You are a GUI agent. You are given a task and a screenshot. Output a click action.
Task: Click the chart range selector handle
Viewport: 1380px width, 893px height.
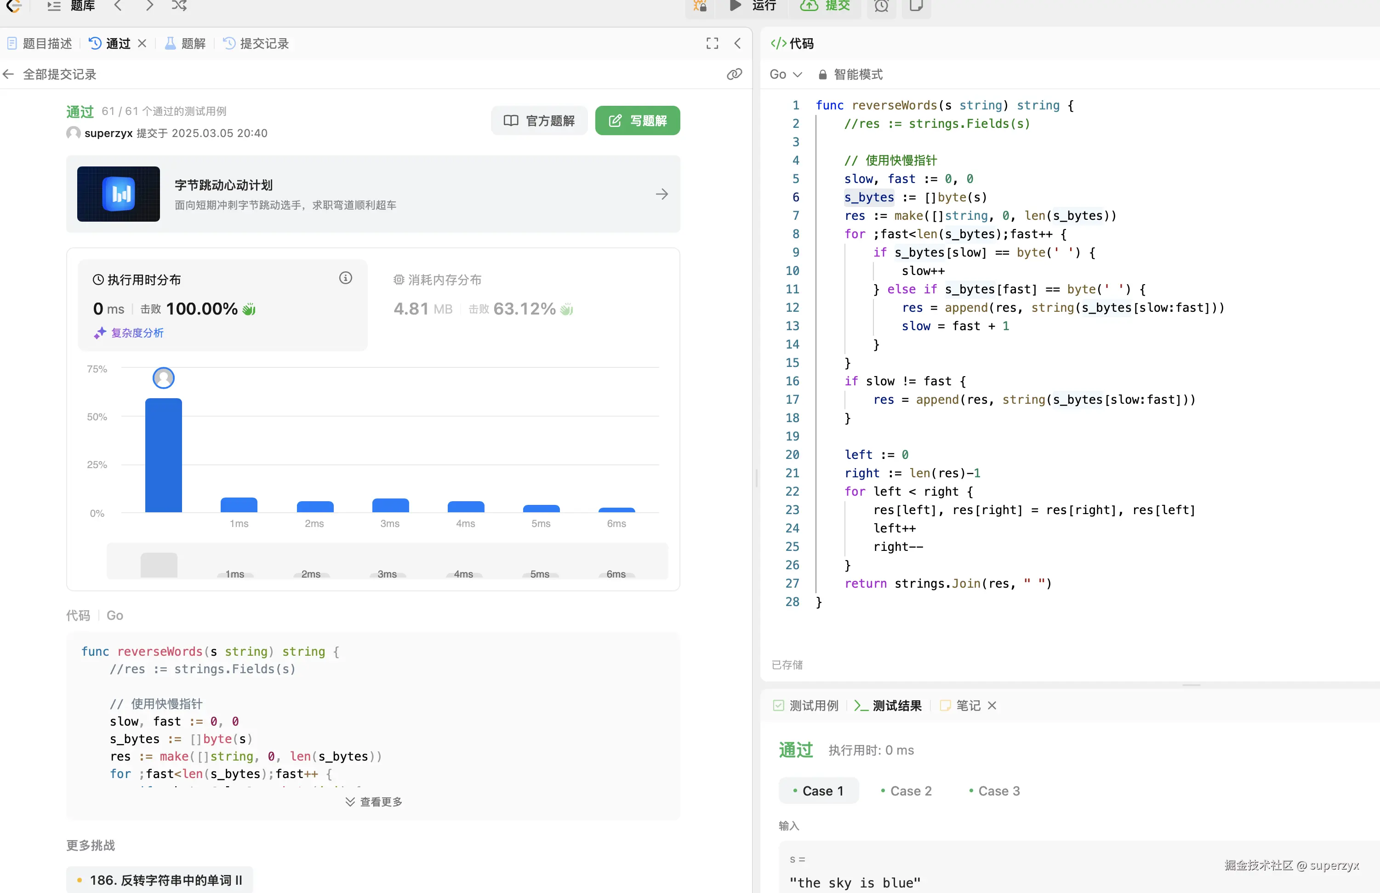pos(159,565)
